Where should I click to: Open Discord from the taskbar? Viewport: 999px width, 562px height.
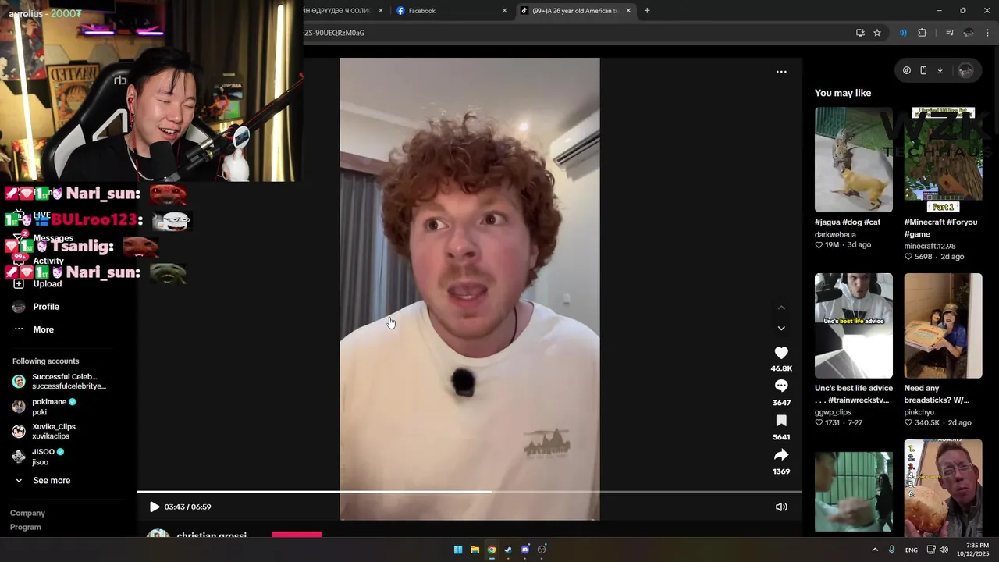(525, 550)
